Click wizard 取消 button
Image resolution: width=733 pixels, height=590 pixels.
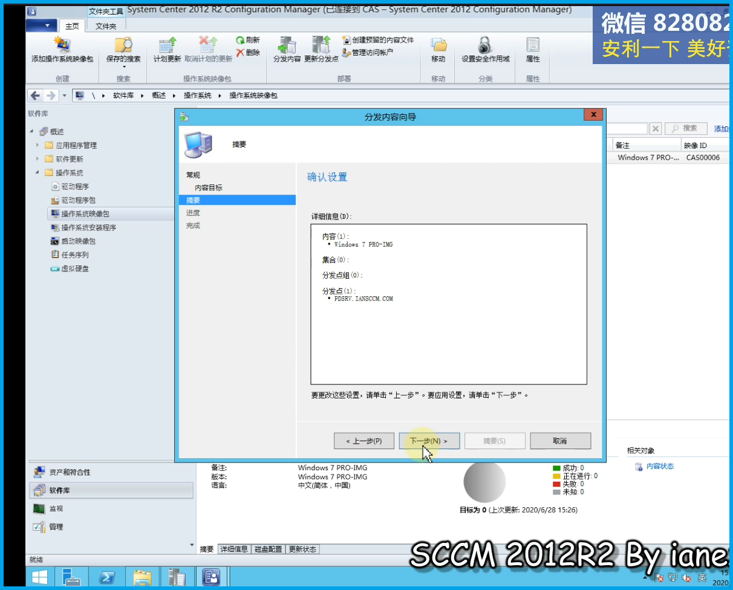tap(560, 441)
